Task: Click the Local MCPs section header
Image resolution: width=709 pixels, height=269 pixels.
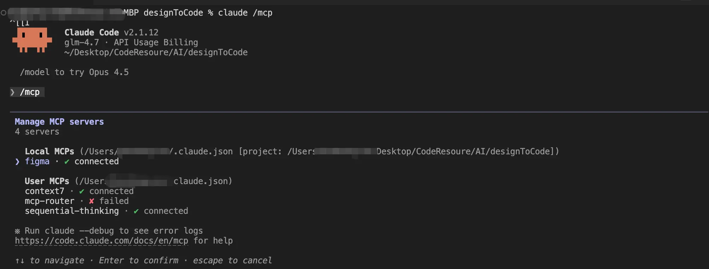Action: (x=50, y=151)
